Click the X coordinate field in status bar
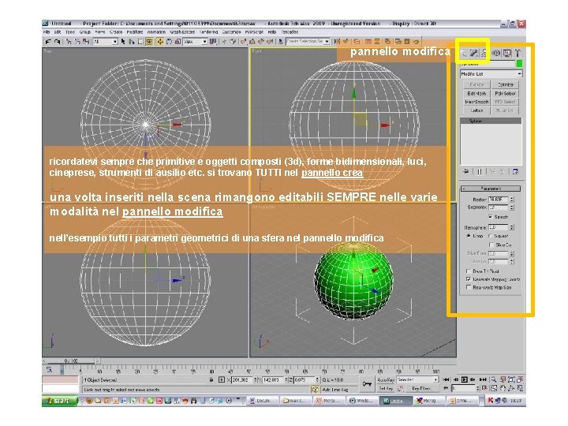 point(241,379)
